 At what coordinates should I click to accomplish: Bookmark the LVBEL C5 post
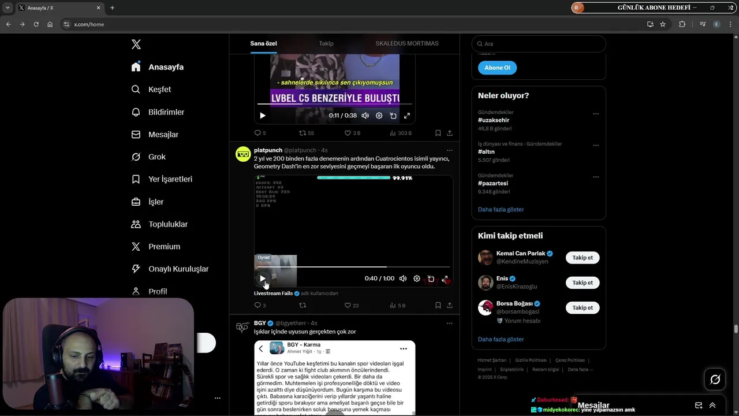[438, 133]
